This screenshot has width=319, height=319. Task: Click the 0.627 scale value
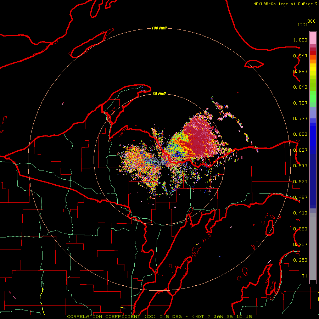300,150
